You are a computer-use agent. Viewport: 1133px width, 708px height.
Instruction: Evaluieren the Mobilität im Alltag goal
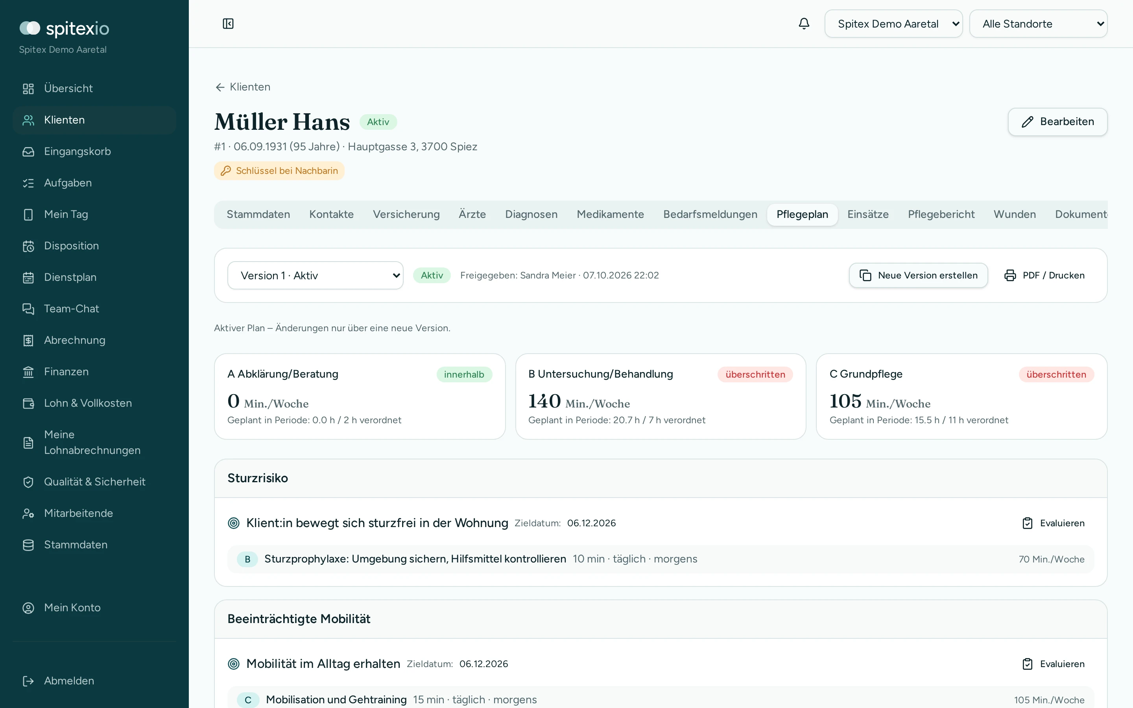(1053, 664)
